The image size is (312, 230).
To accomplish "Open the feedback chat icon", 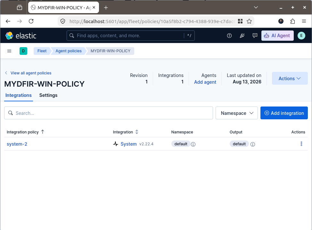I will tap(255, 36).
